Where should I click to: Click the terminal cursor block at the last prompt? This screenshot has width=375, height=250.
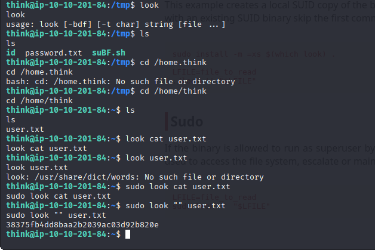128,234
